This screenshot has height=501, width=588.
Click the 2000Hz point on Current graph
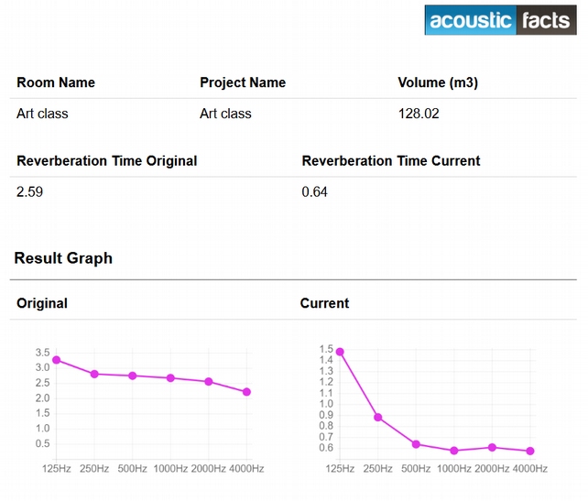pos(493,447)
